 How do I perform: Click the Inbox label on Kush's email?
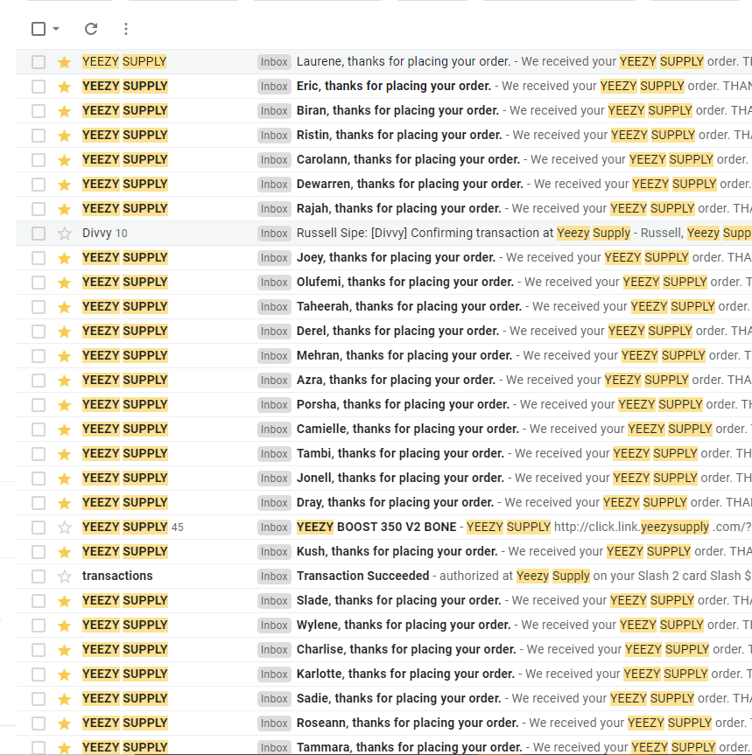(274, 552)
